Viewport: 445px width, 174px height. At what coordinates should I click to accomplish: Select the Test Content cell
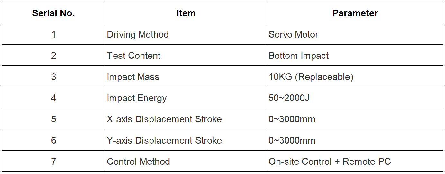coord(186,55)
